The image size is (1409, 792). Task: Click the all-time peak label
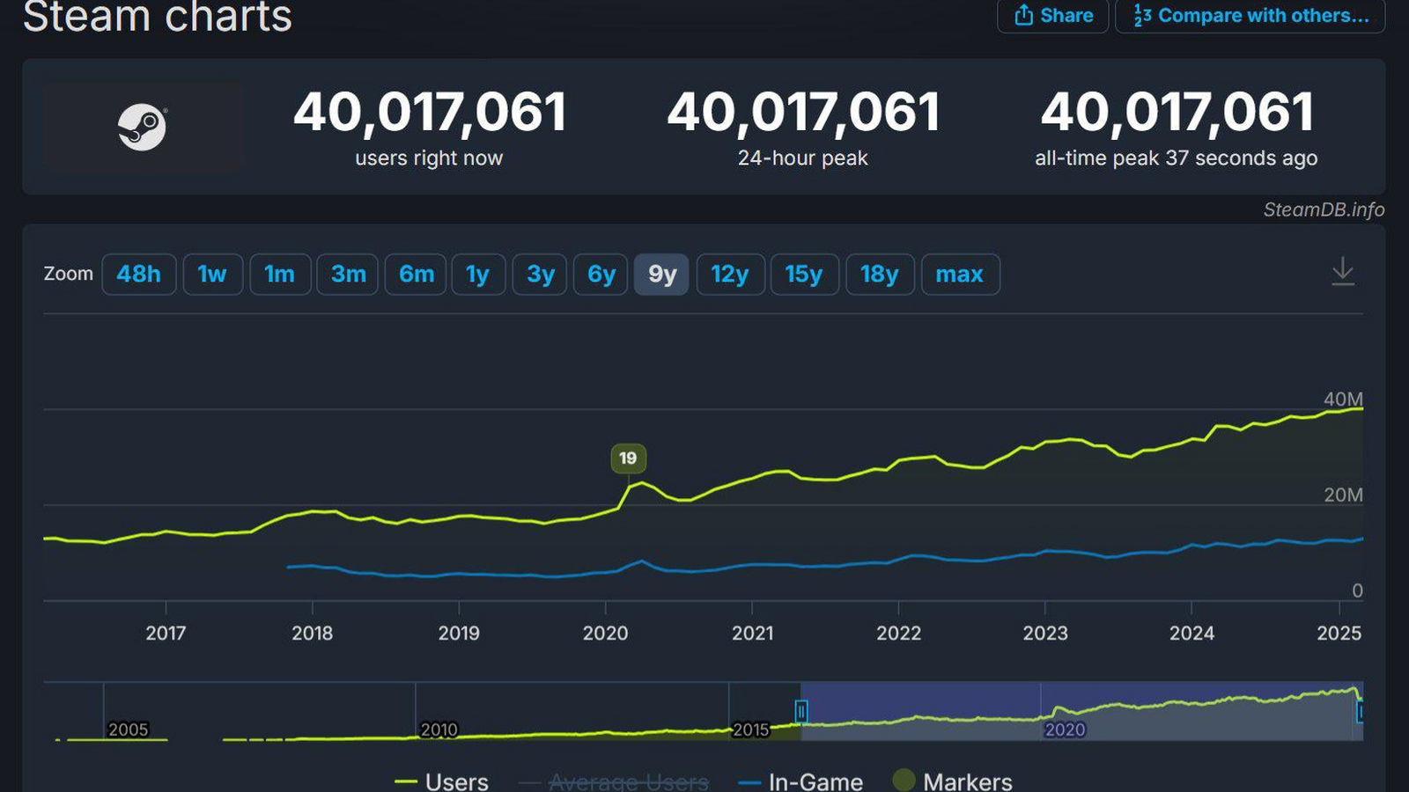(x=1177, y=158)
